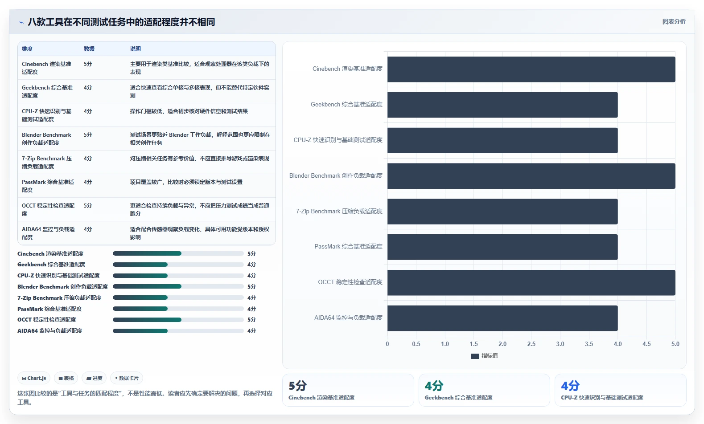Click the Blender Benchmark bar in the chart
This screenshot has width=704, height=424.
point(531,176)
